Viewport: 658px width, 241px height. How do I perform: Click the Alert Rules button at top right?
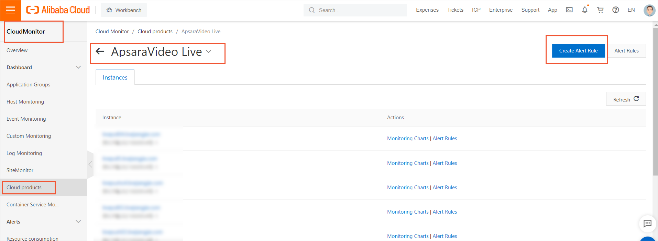pos(626,51)
